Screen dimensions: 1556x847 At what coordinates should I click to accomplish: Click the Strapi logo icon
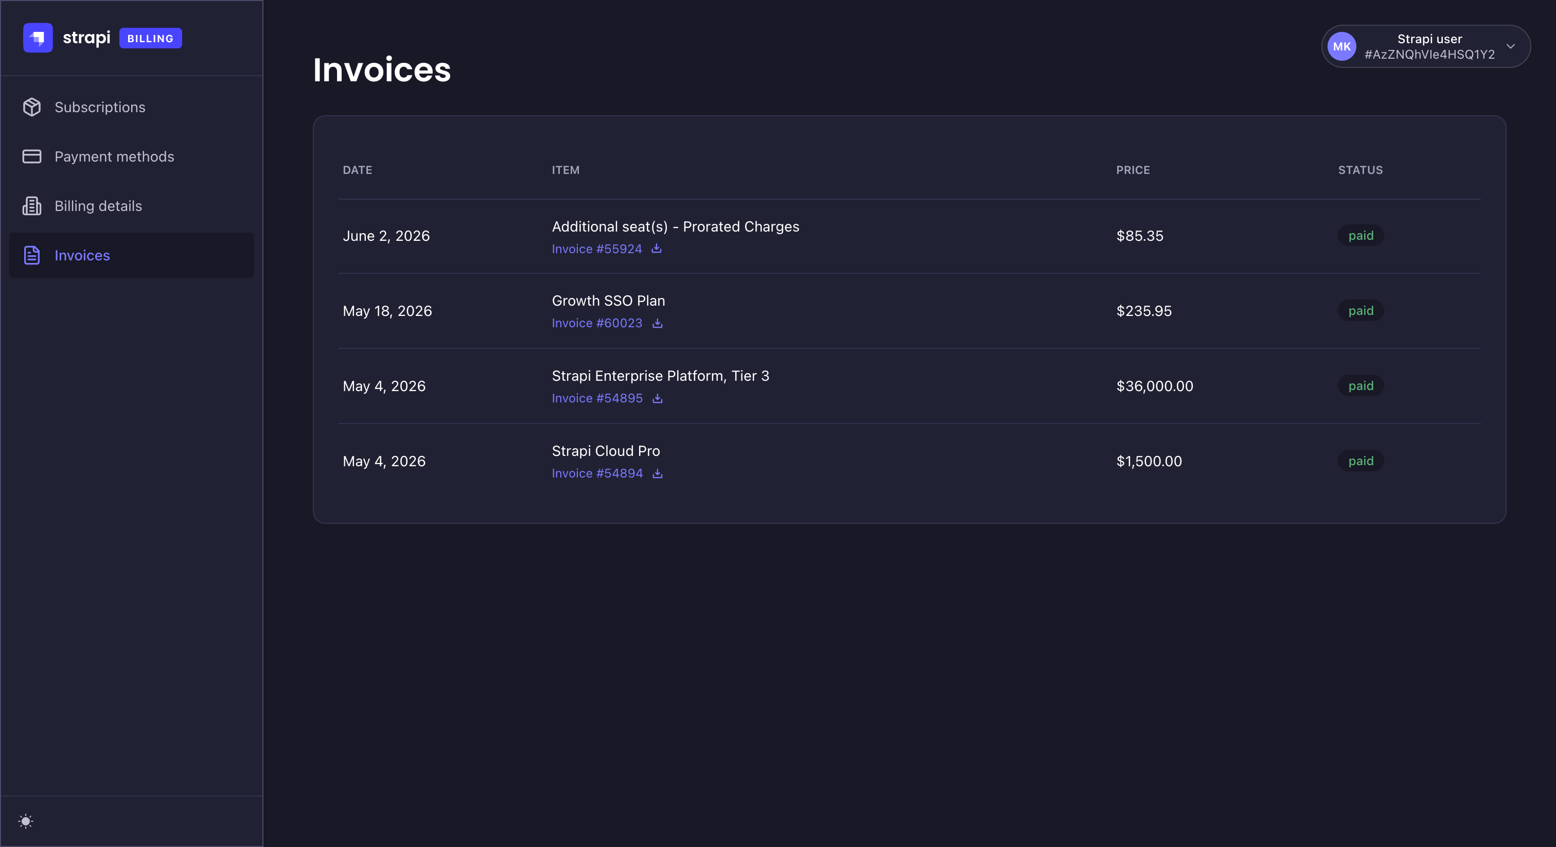[x=38, y=38]
